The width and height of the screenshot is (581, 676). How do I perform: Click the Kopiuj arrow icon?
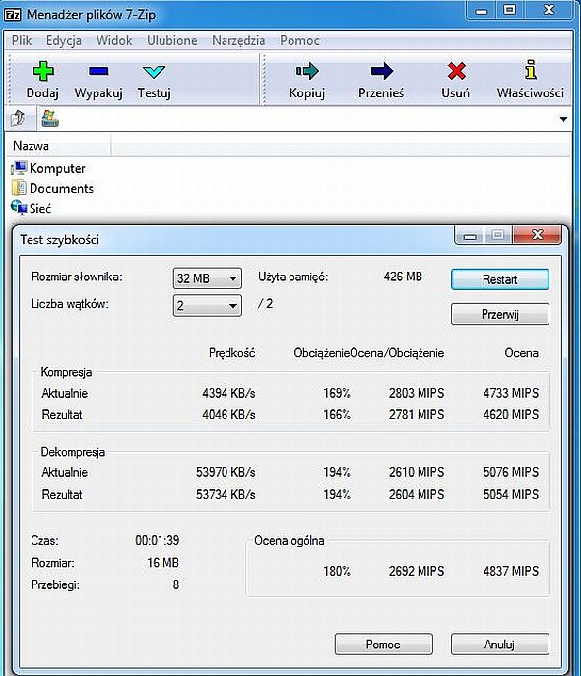pos(307,71)
